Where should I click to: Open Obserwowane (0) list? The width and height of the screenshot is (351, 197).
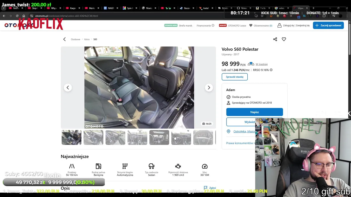pyautogui.click(x=263, y=25)
